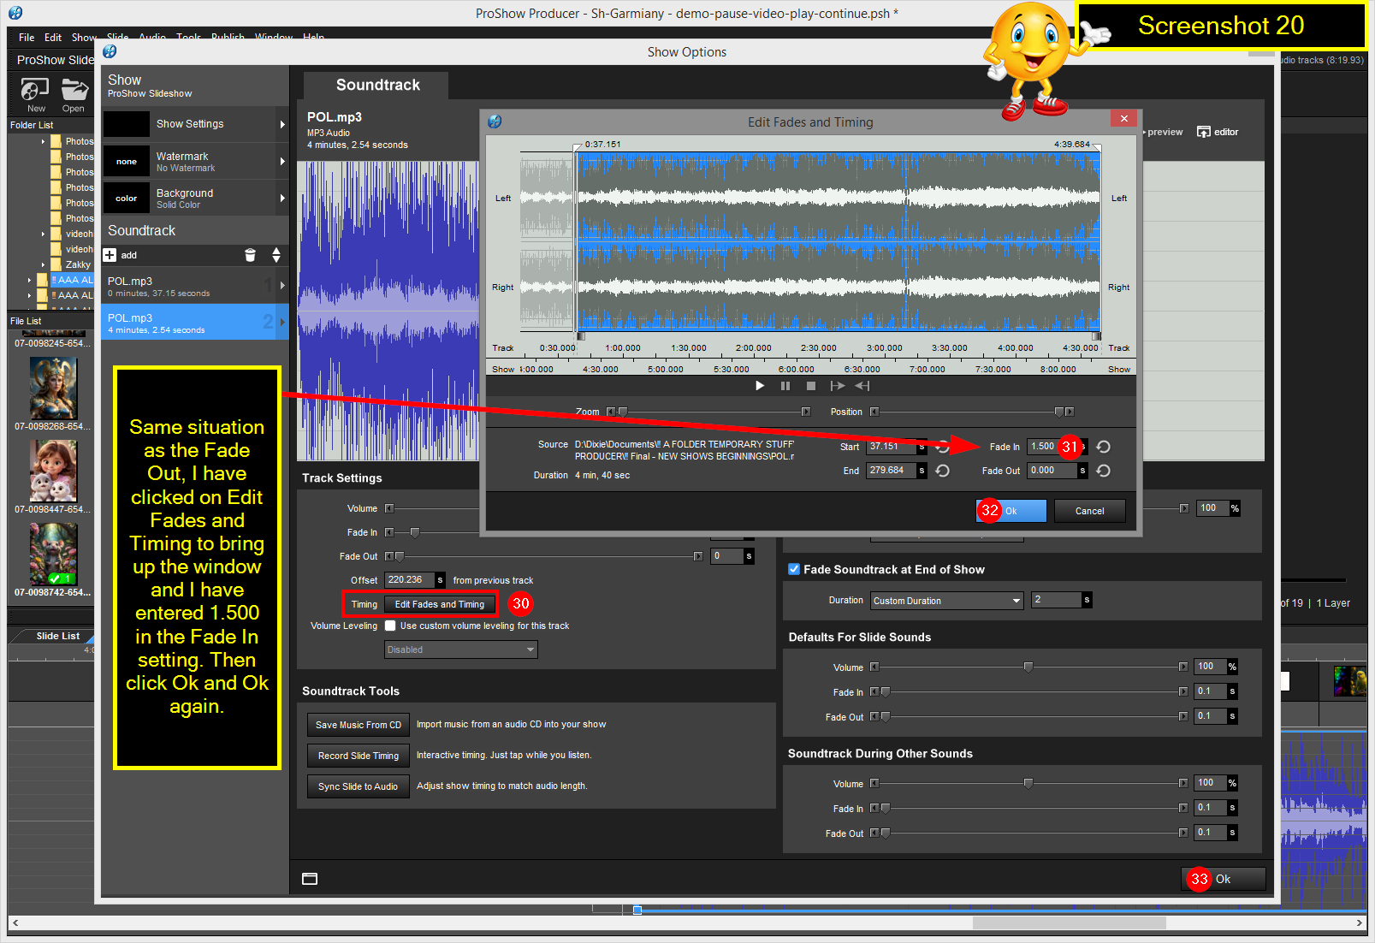Select second POL.mp3 track 2.54 seconds
The image size is (1375, 943).
pyautogui.click(x=195, y=323)
